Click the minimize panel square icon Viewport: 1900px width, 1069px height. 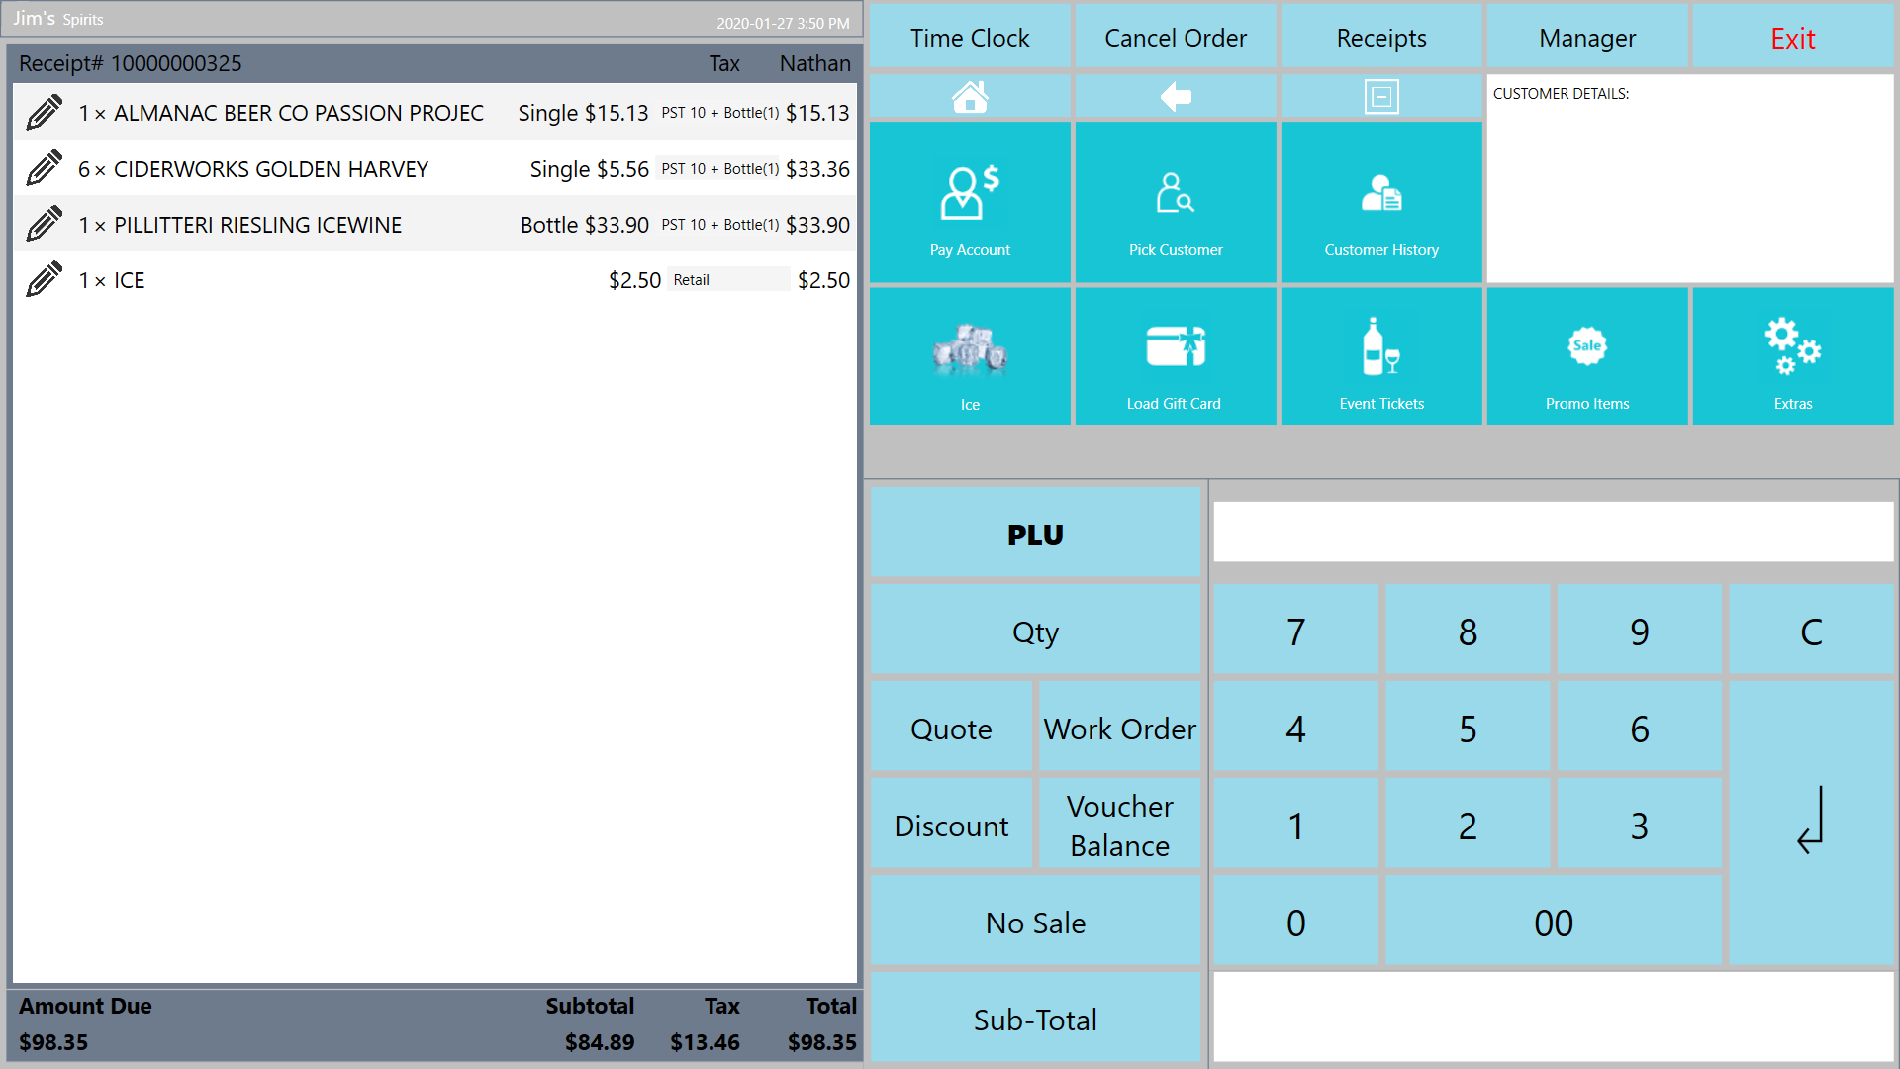click(x=1381, y=97)
